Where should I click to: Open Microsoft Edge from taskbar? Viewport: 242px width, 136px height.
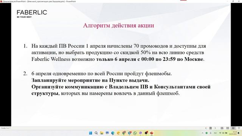pos(113,133)
